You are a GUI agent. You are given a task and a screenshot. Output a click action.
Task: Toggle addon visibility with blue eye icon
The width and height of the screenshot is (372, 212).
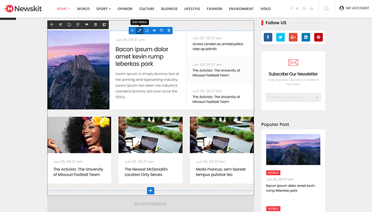(x=154, y=31)
